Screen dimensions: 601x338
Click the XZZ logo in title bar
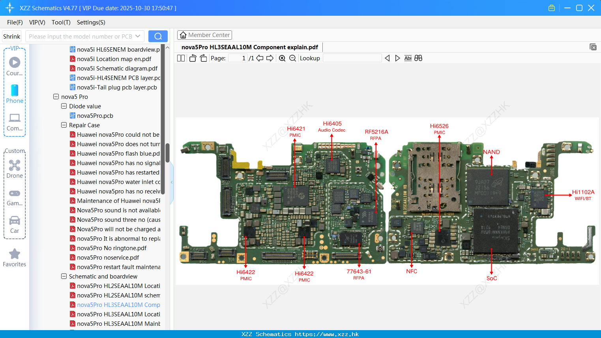[x=10, y=8]
